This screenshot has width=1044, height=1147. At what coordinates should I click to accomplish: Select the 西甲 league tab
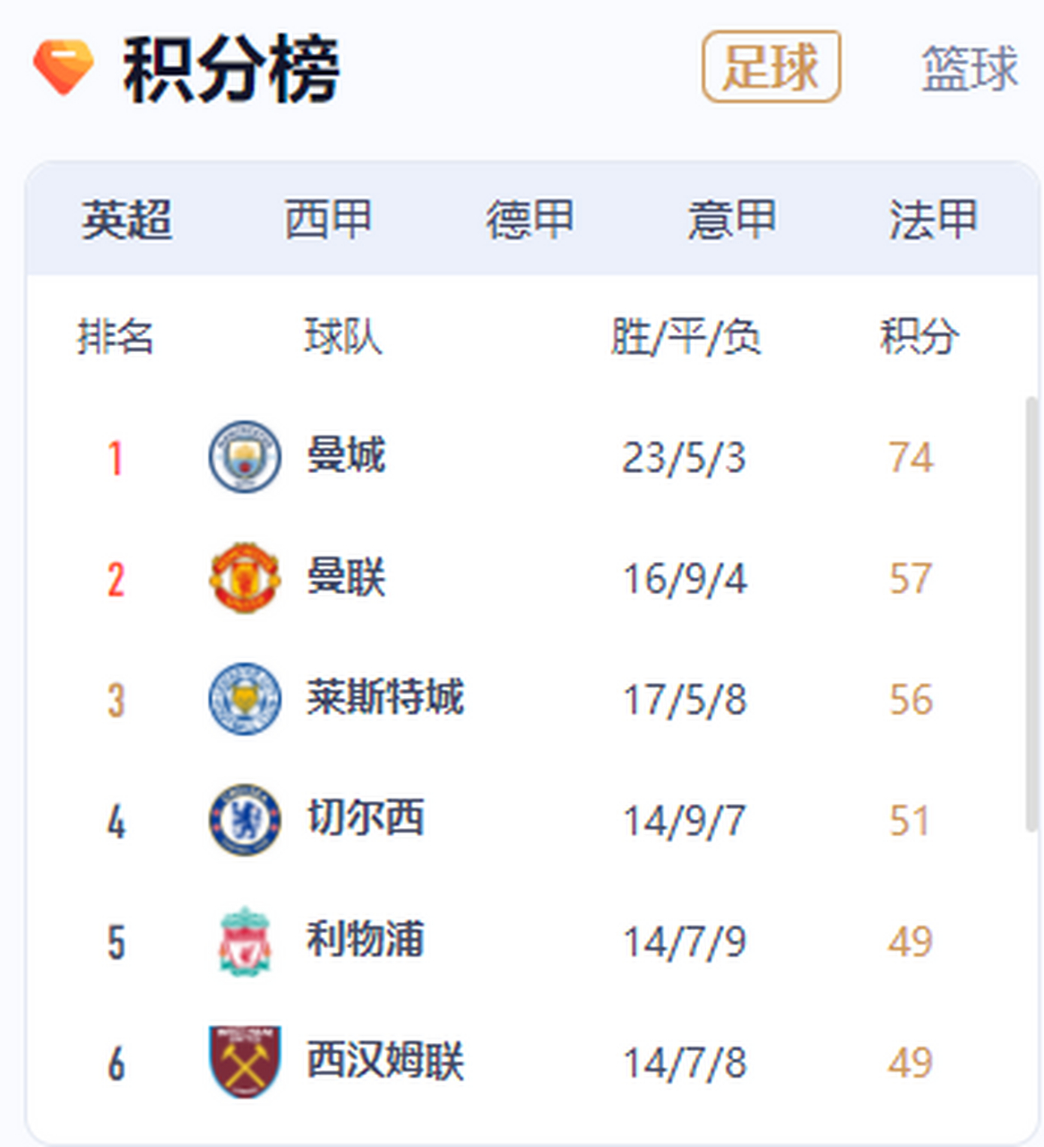(328, 220)
